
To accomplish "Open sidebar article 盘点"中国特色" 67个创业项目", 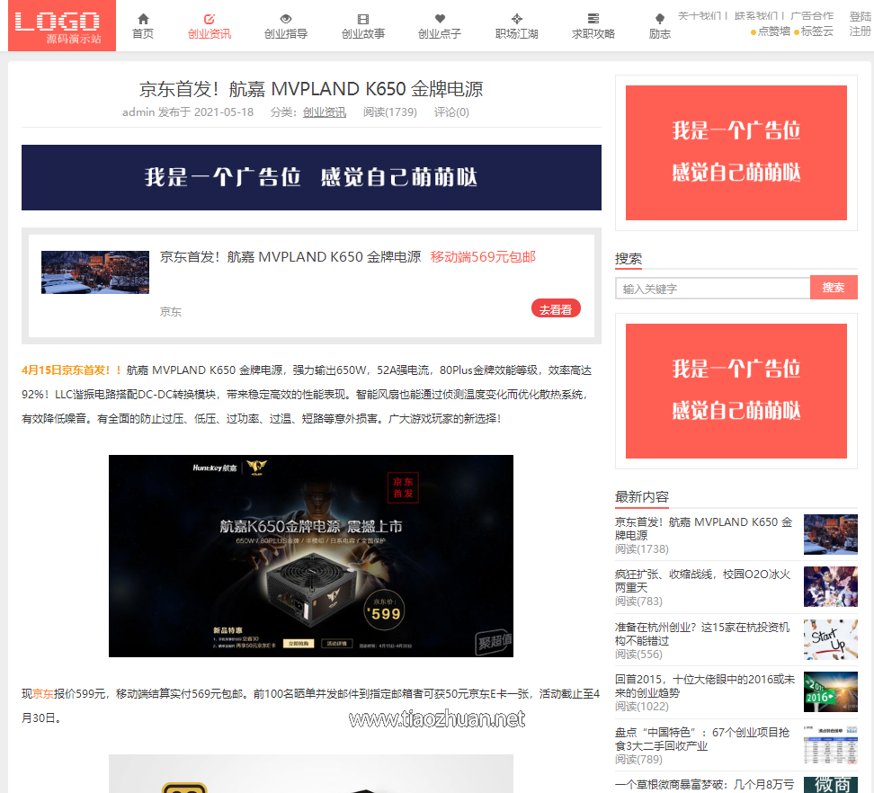I will click(x=702, y=739).
